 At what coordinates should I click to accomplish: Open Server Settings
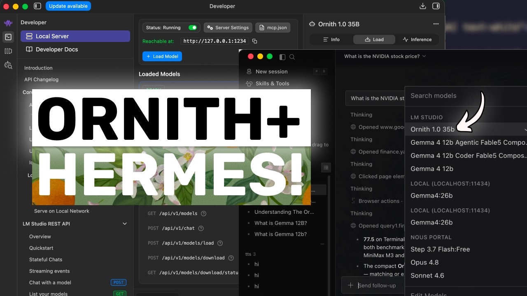(228, 28)
